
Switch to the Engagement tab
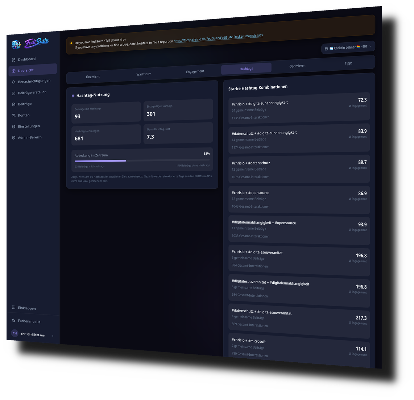[x=195, y=71]
